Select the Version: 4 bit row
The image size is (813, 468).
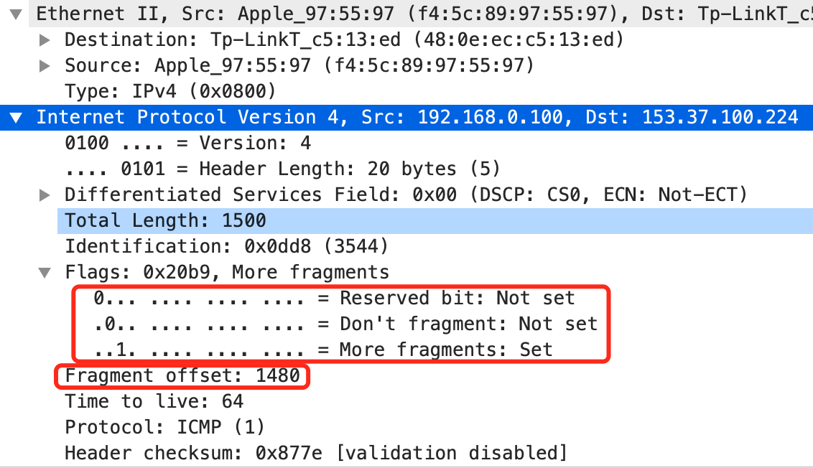pyautogui.click(x=187, y=144)
